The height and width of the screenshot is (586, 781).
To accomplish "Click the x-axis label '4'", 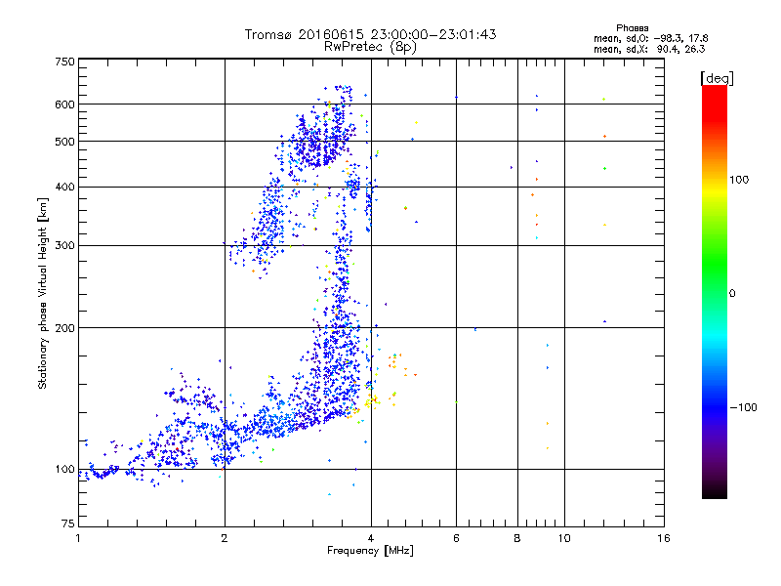I will (x=371, y=538).
